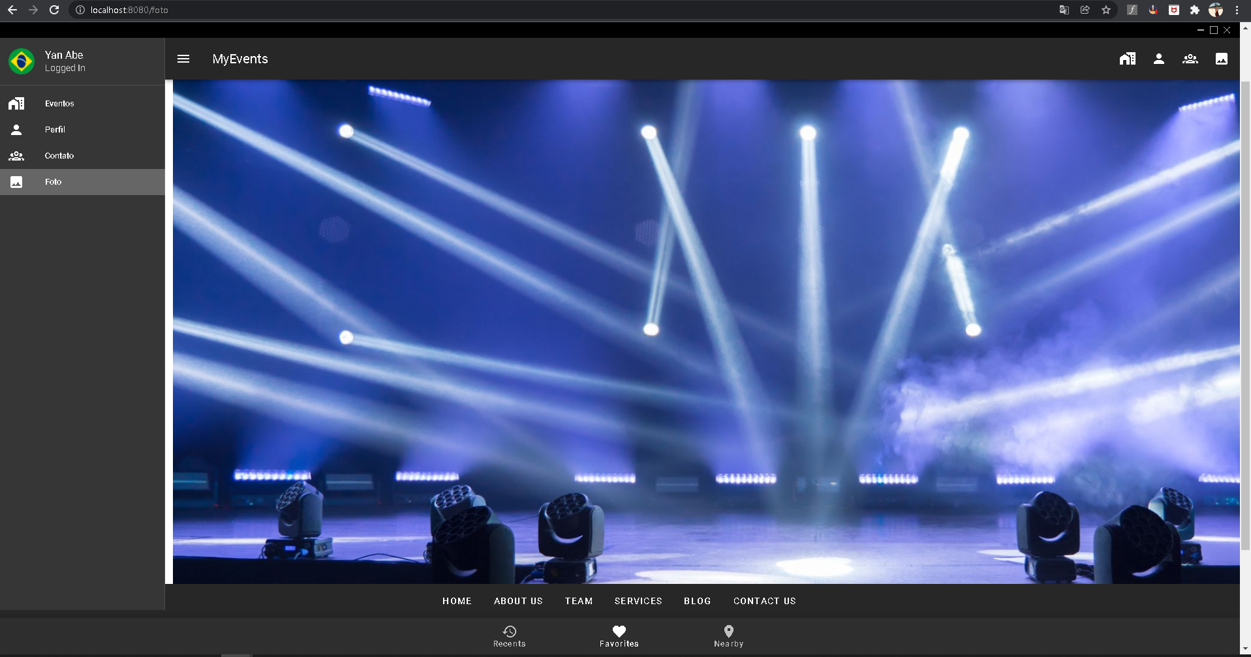Click the browser back arrow
The width and height of the screenshot is (1251, 657).
(x=12, y=10)
